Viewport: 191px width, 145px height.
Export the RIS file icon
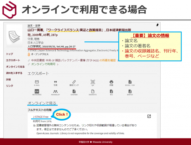tap(111, 91)
